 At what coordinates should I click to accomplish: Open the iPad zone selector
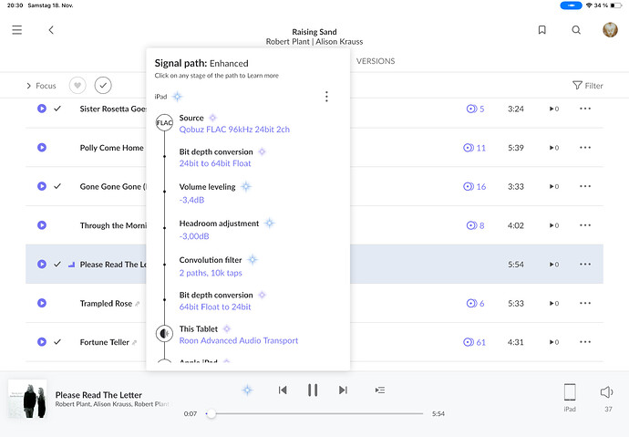(570, 397)
